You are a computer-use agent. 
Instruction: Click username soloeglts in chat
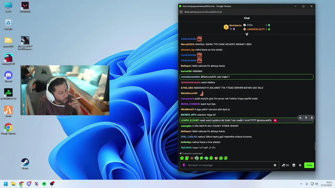click(x=186, y=126)
